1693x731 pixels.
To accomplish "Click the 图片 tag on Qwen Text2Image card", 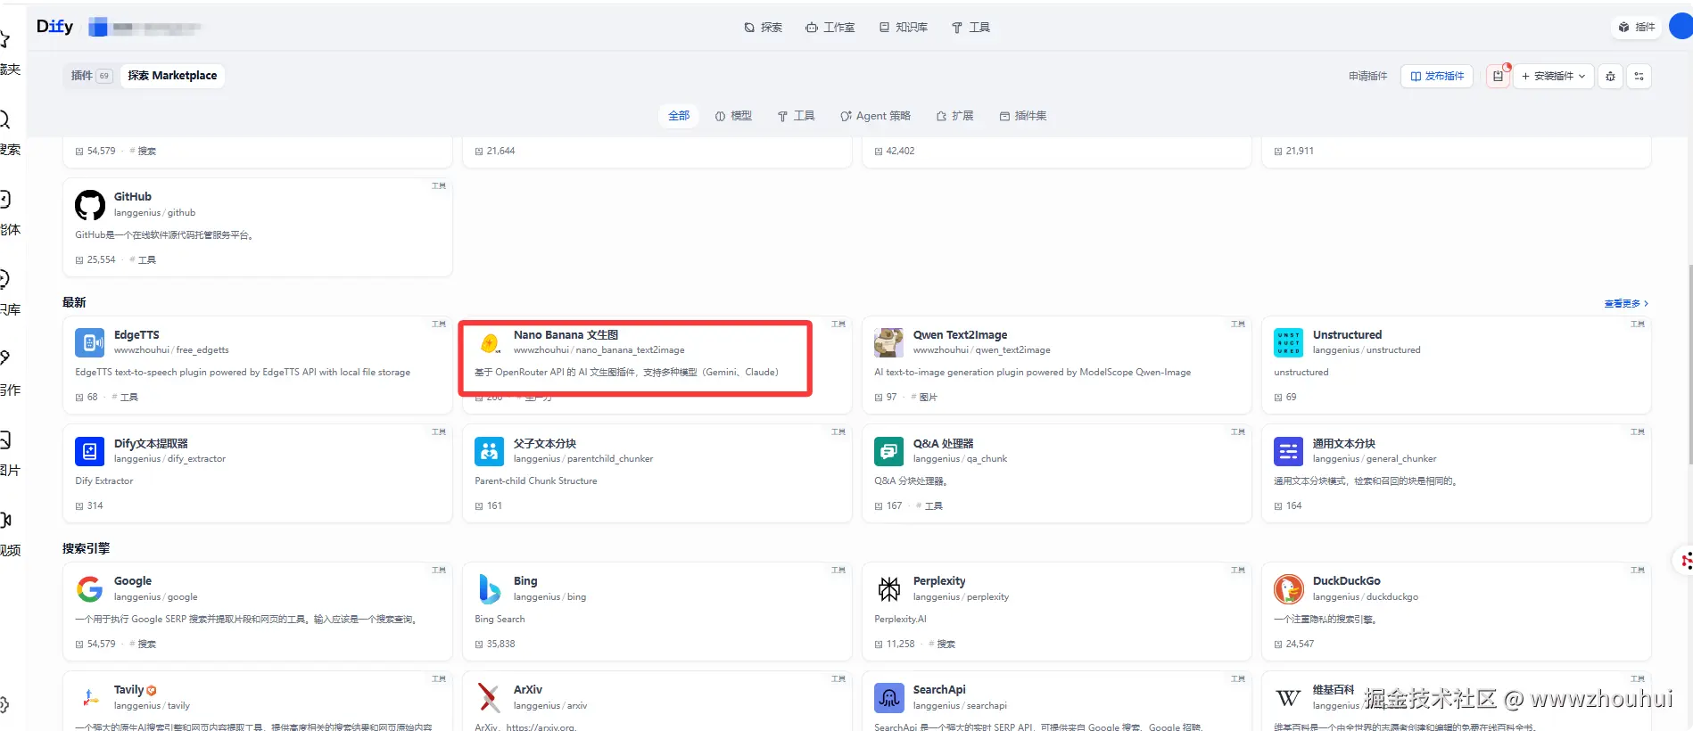I will [924, 398].
